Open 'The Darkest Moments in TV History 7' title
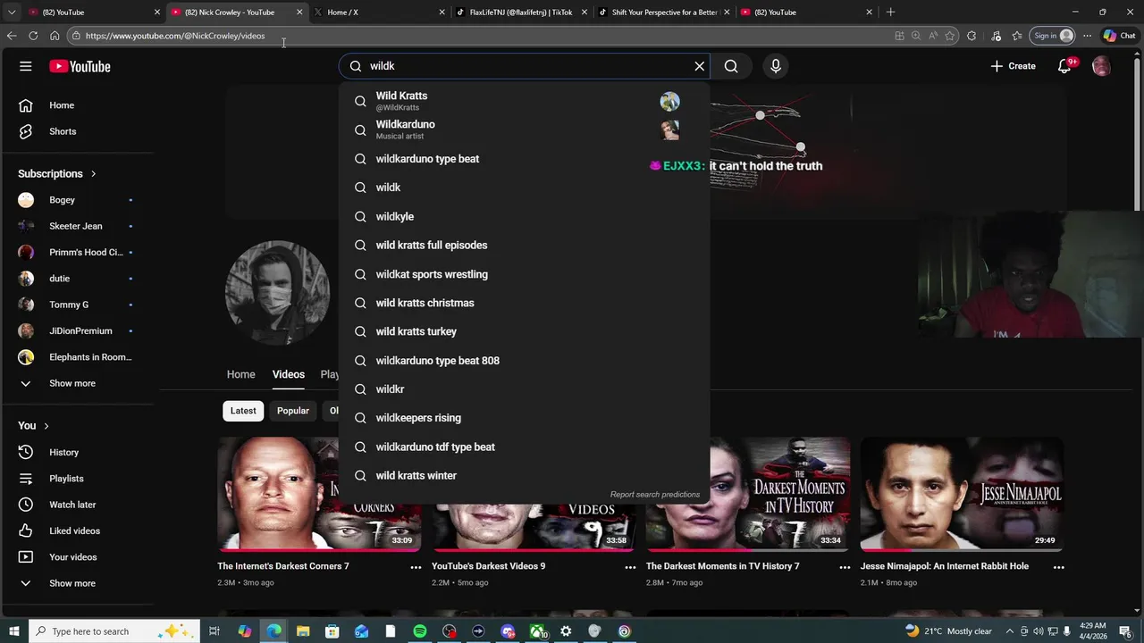 click(722, 566)
